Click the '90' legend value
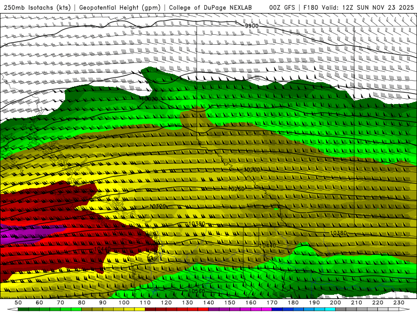Screen dimensions: 417x312 [x=103, y=303]
